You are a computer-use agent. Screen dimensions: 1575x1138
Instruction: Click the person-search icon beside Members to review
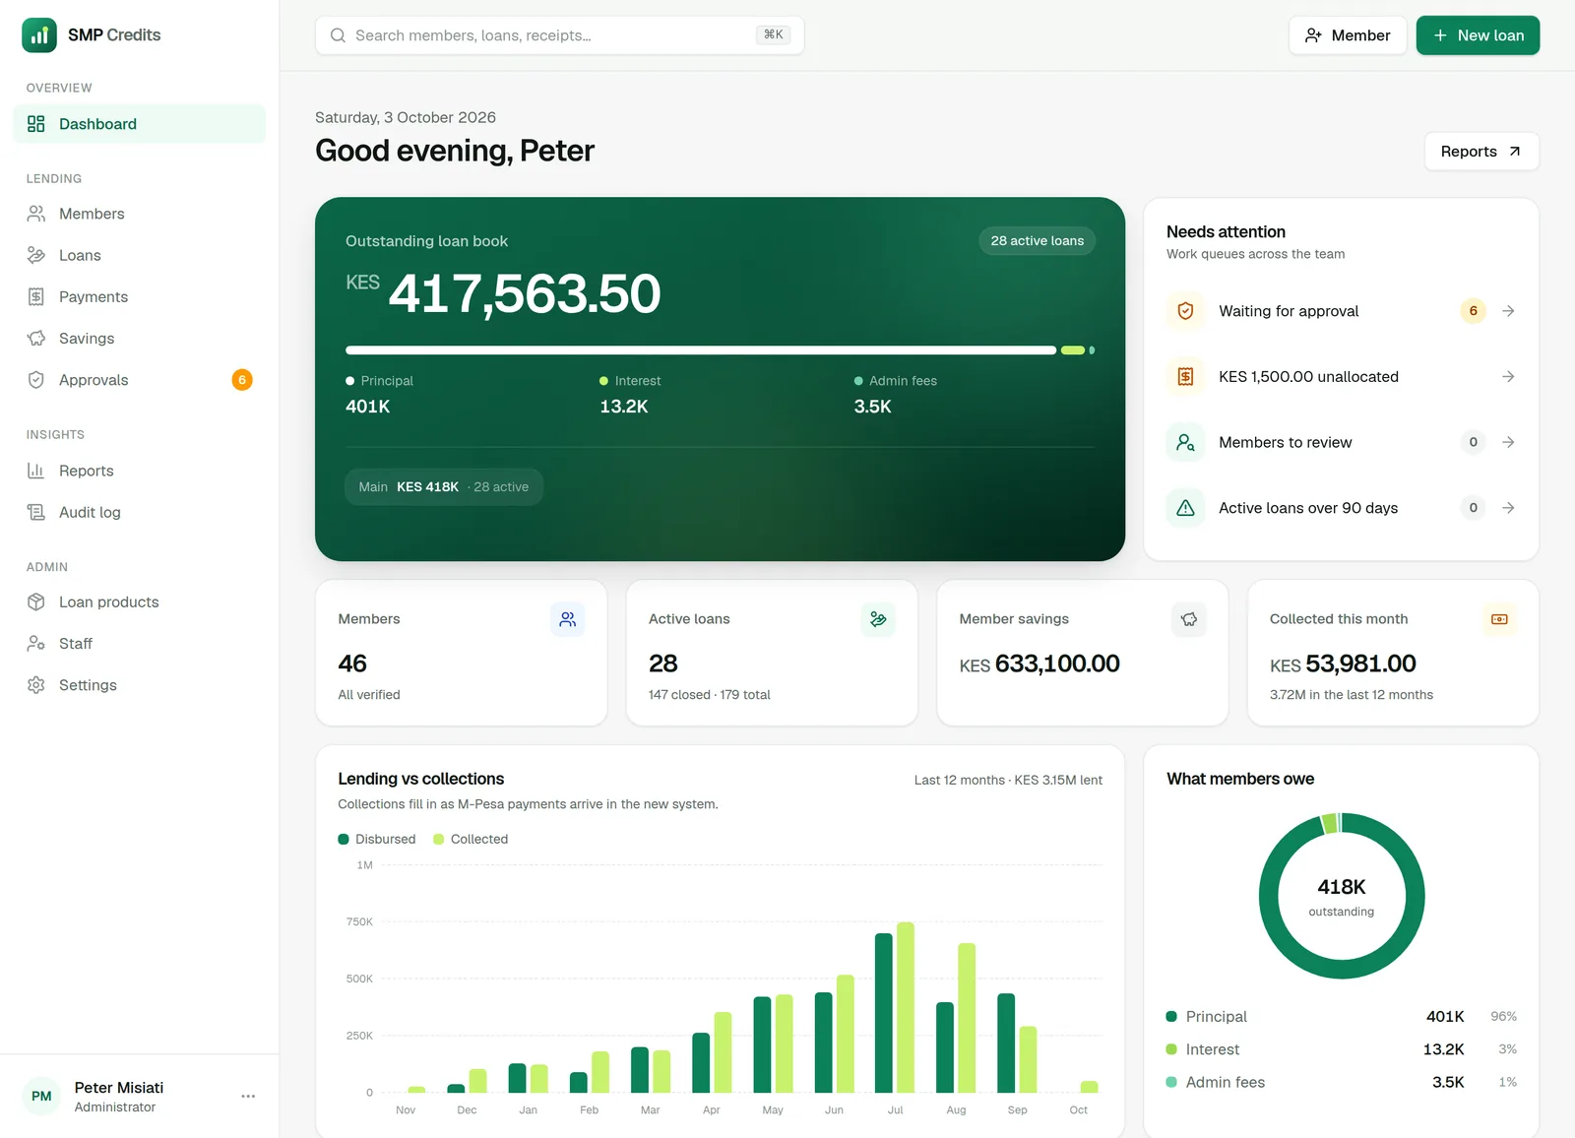1185,442
